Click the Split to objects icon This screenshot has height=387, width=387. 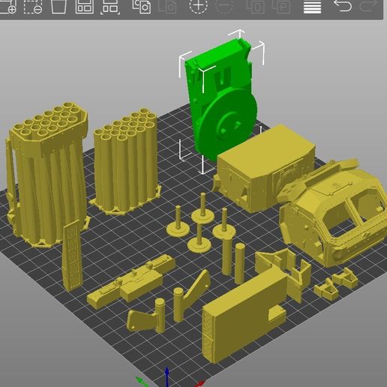[256, 7]
